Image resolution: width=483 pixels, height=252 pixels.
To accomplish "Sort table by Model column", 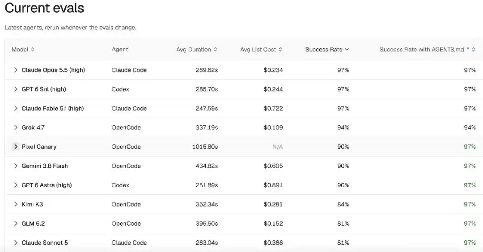I will coord(23,50).
